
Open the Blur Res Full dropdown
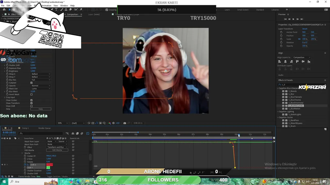41,80
